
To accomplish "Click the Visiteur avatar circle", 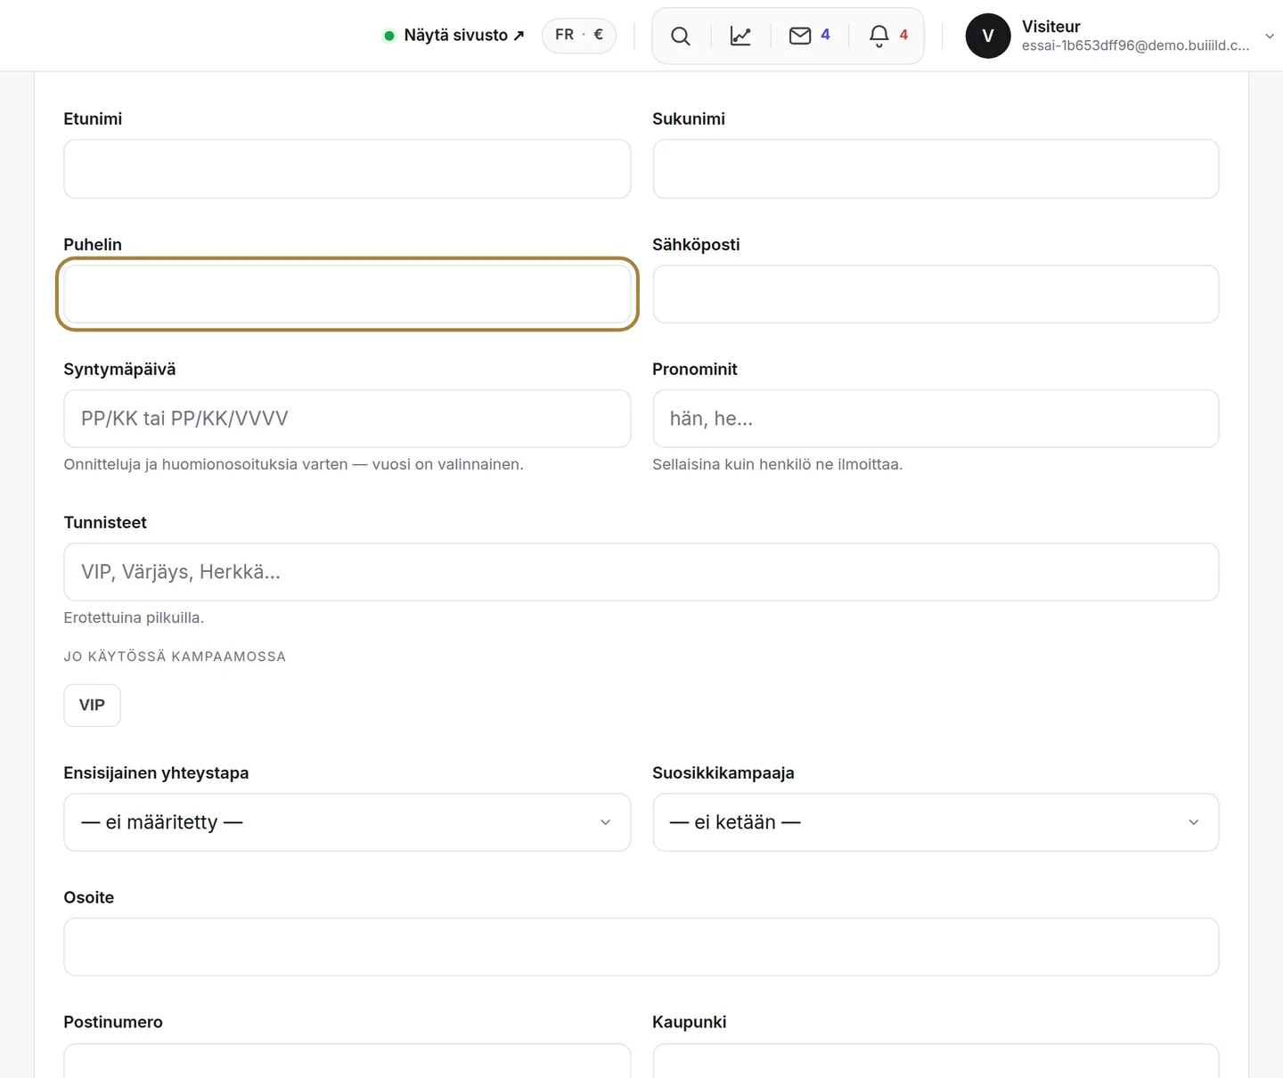I will tap(988, 36).
